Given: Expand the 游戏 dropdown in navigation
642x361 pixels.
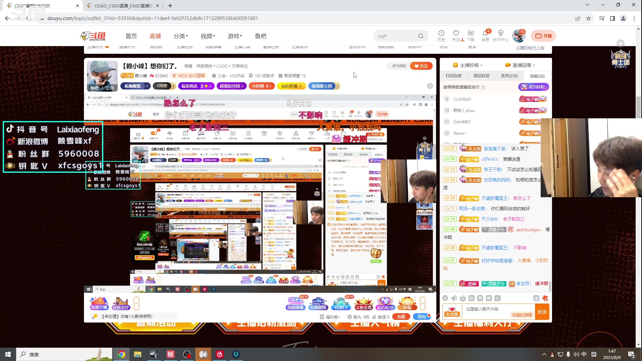Looking at the screenshot, I should (235, 36).
